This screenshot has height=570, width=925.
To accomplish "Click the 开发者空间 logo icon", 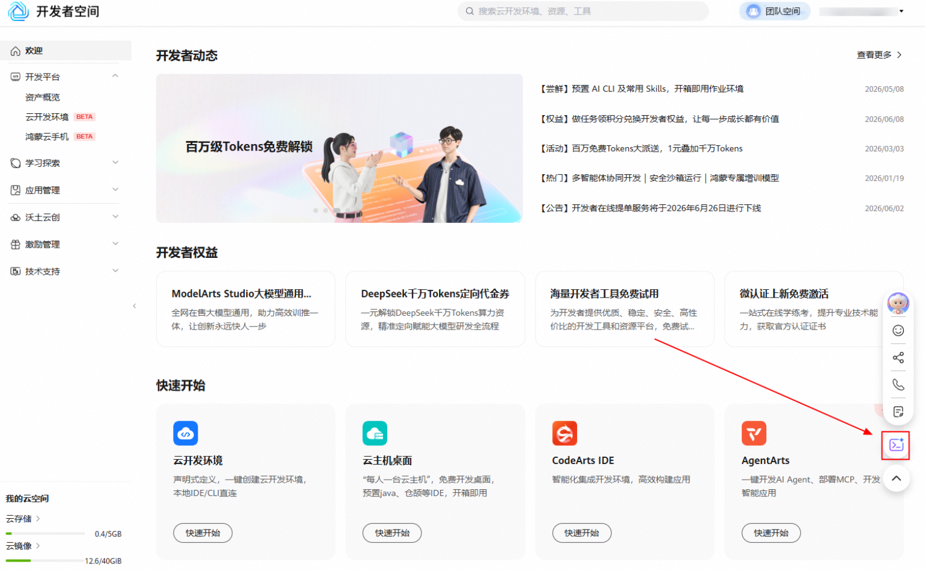I will click(18, 11).
